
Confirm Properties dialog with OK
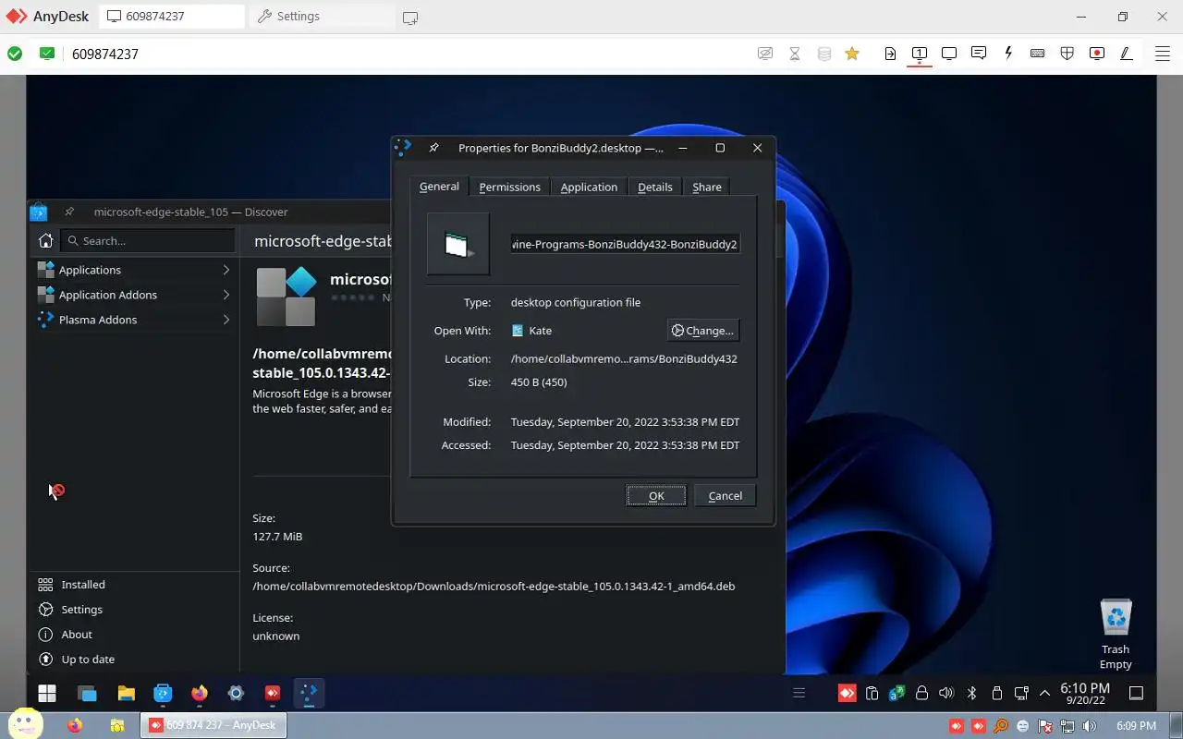(x=656, y=495)
